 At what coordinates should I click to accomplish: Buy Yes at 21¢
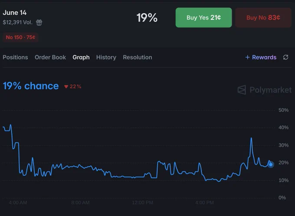coord(203,17)
